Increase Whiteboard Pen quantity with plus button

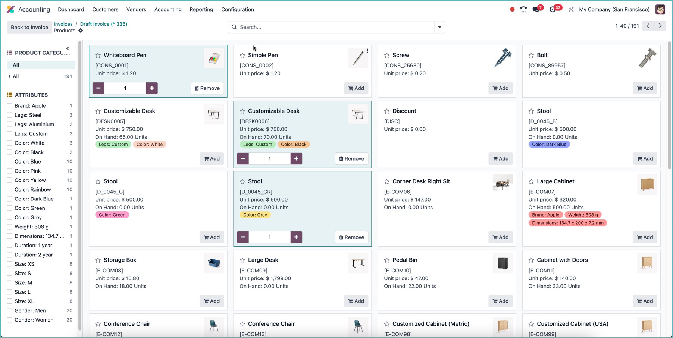(x=152, y=88)
